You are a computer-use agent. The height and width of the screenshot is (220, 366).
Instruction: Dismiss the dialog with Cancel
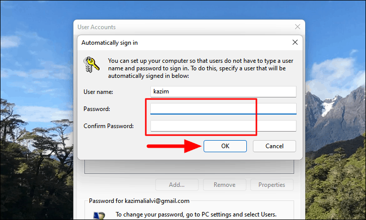point(274,146)
